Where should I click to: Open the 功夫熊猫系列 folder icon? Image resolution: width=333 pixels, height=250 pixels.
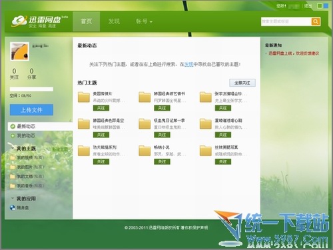(x=84, y=151)
